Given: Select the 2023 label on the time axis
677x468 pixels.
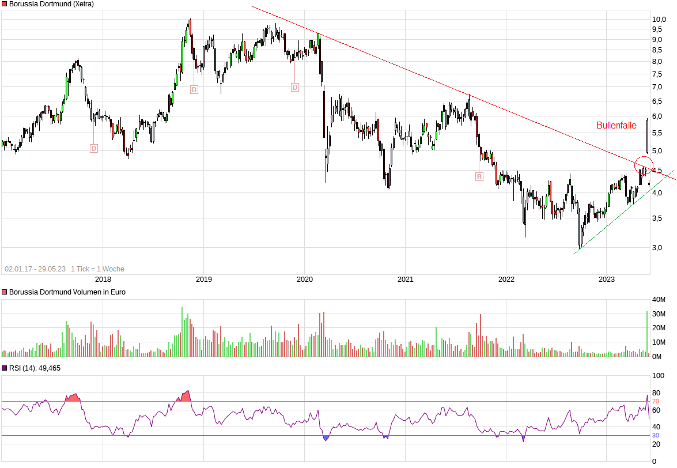Looking at the screenshot, I should pos(607,279).
